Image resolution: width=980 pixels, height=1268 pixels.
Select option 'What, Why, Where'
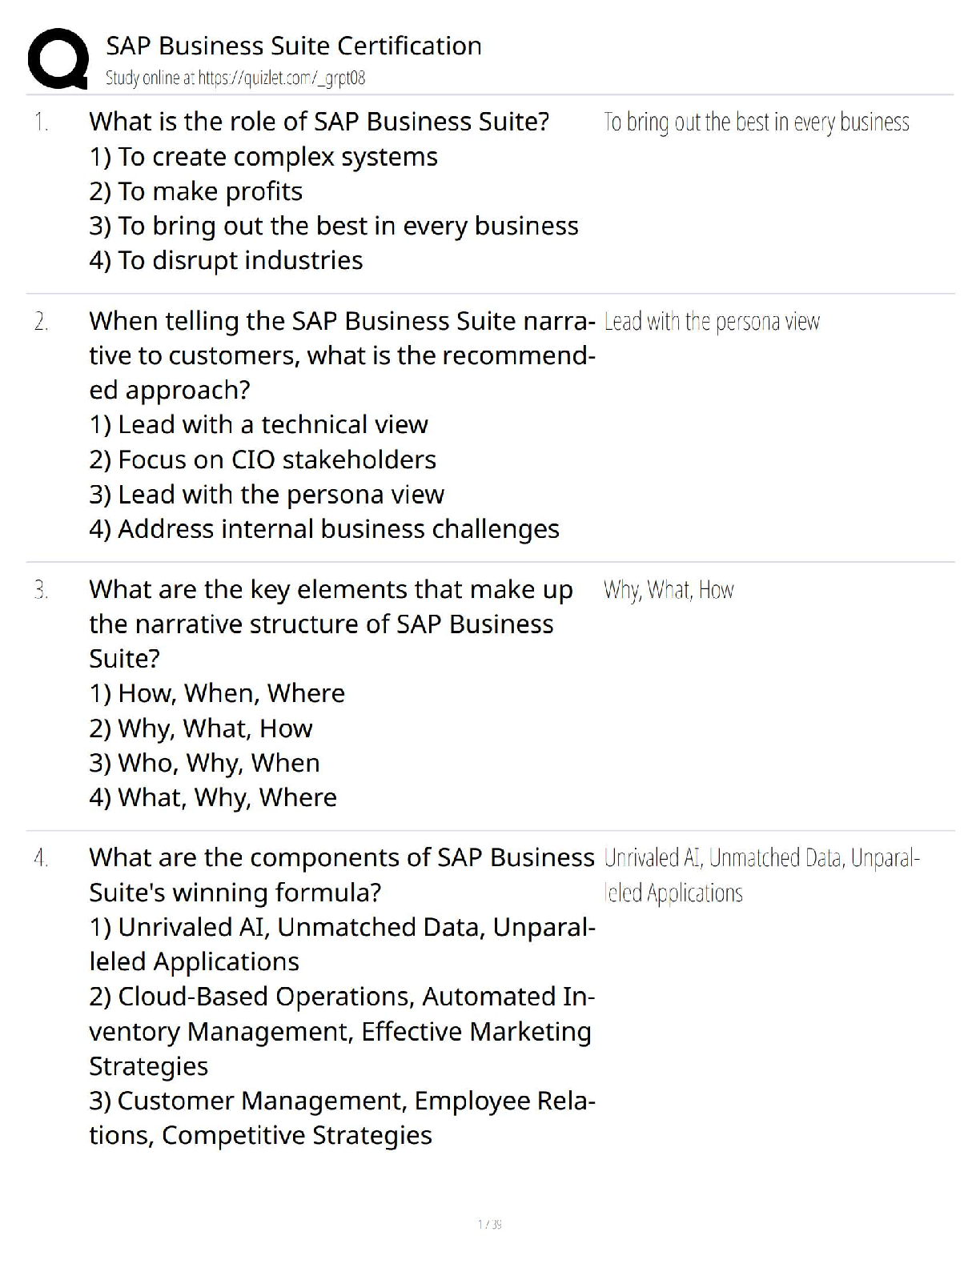coord(213,797)
